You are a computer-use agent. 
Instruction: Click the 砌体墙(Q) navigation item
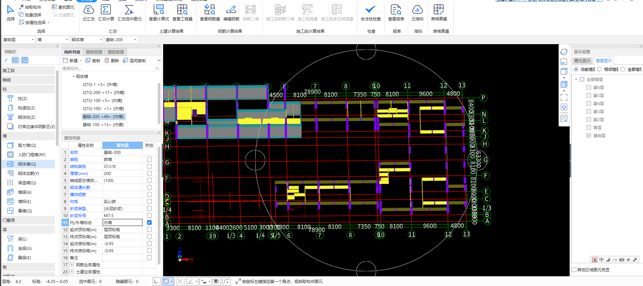point(28,164)
